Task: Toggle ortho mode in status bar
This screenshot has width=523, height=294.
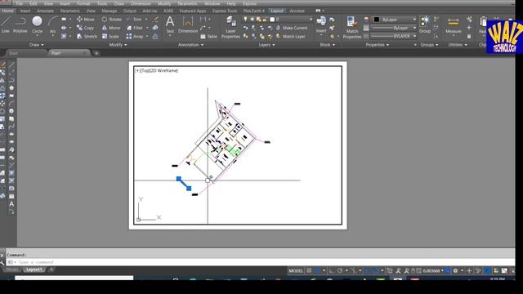Action: click(x=332, y=270)
